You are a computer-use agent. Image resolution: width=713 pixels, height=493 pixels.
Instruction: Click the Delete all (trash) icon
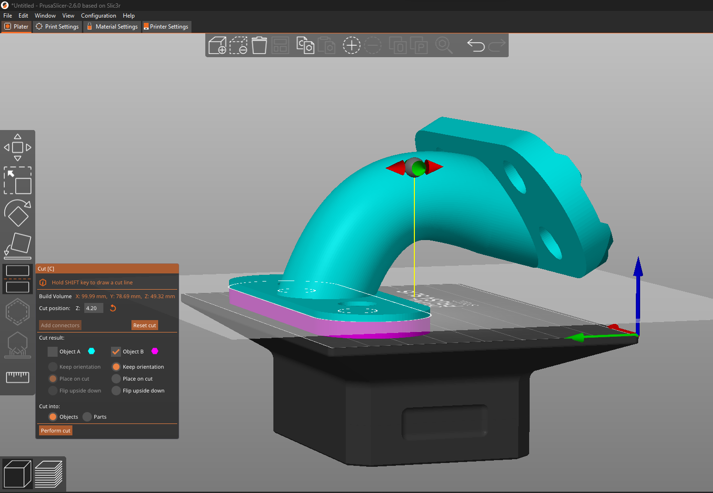click(x=260, y=45)
